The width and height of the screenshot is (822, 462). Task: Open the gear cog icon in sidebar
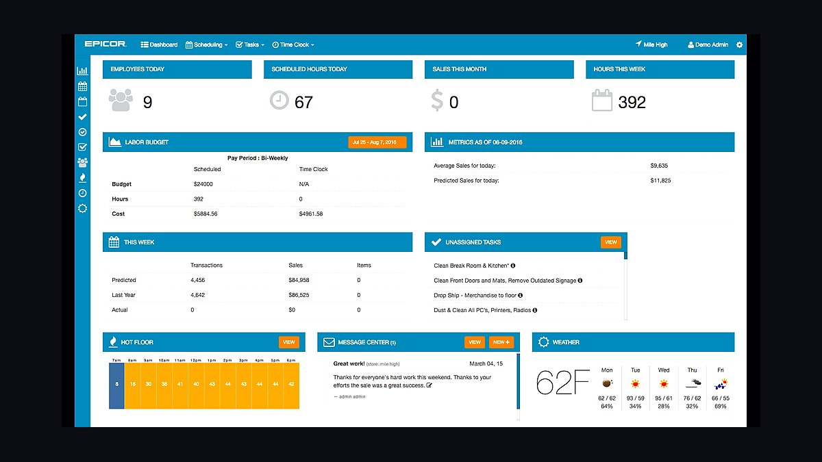pos(82,208)
